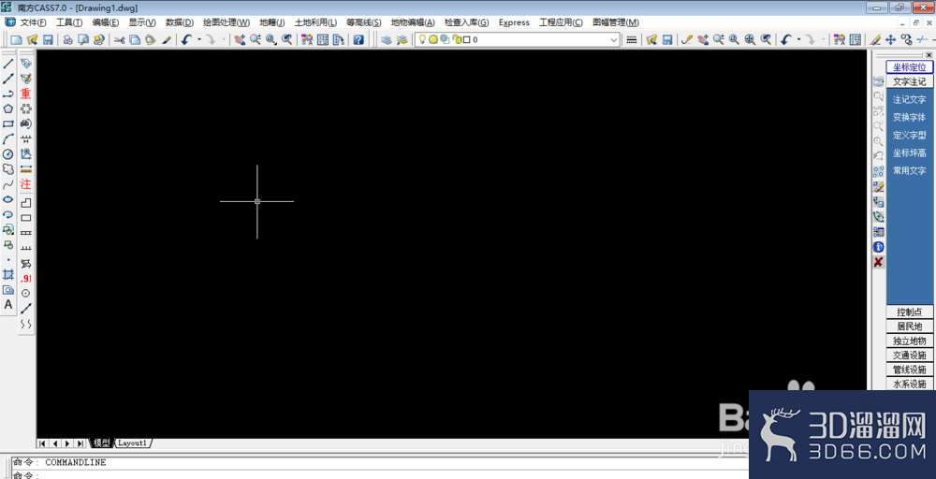
Task: Toggle the layer light bulb on/off
Action: (422, 40)
